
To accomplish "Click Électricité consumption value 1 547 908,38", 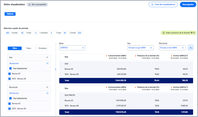I will click(121, 101).
